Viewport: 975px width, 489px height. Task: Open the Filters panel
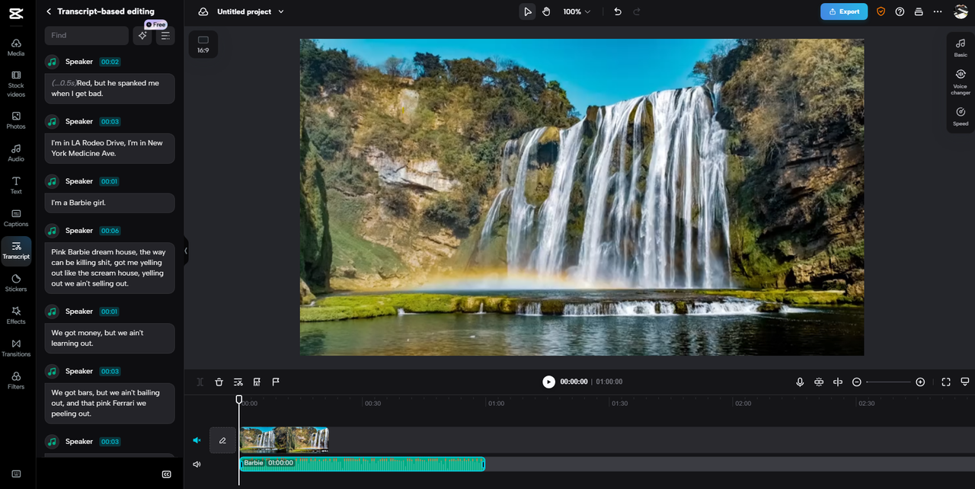(x=16, y=381)
